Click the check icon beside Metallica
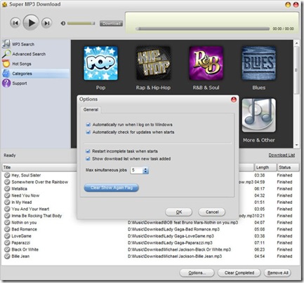Image resolution: width=304 pixels, height=283 pixels. tap(7, 188)
